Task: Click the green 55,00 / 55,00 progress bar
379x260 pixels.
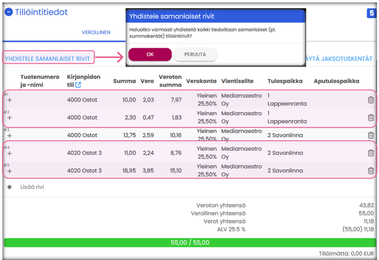Action: coord(189,242)
